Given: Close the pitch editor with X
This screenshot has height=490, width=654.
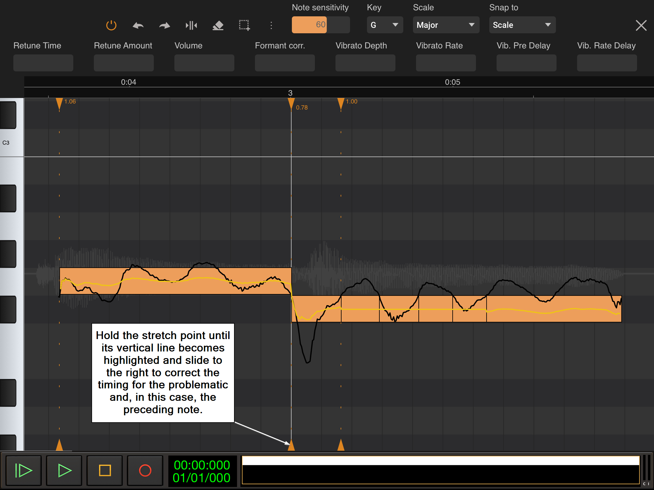Looking at the screenshot, I should tap(641, 25).
